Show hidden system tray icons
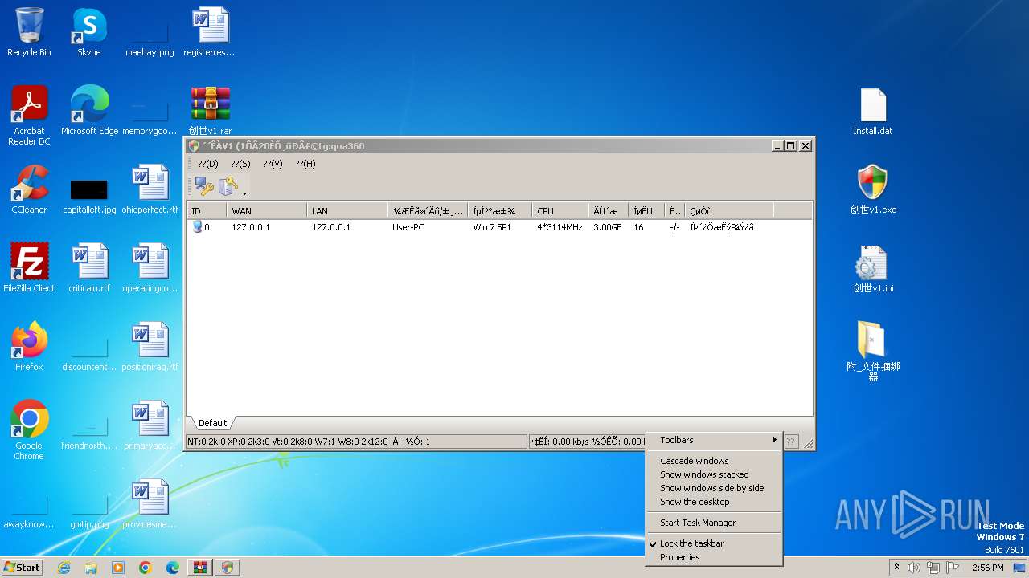Viewport: 1029px width, 578px height. pyautogui.click(x=896, y=568)
